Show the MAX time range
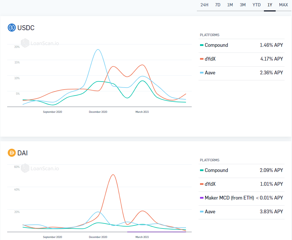Image resolution: width=292 pixels, height=240 pixels. [x=283, y=5]
